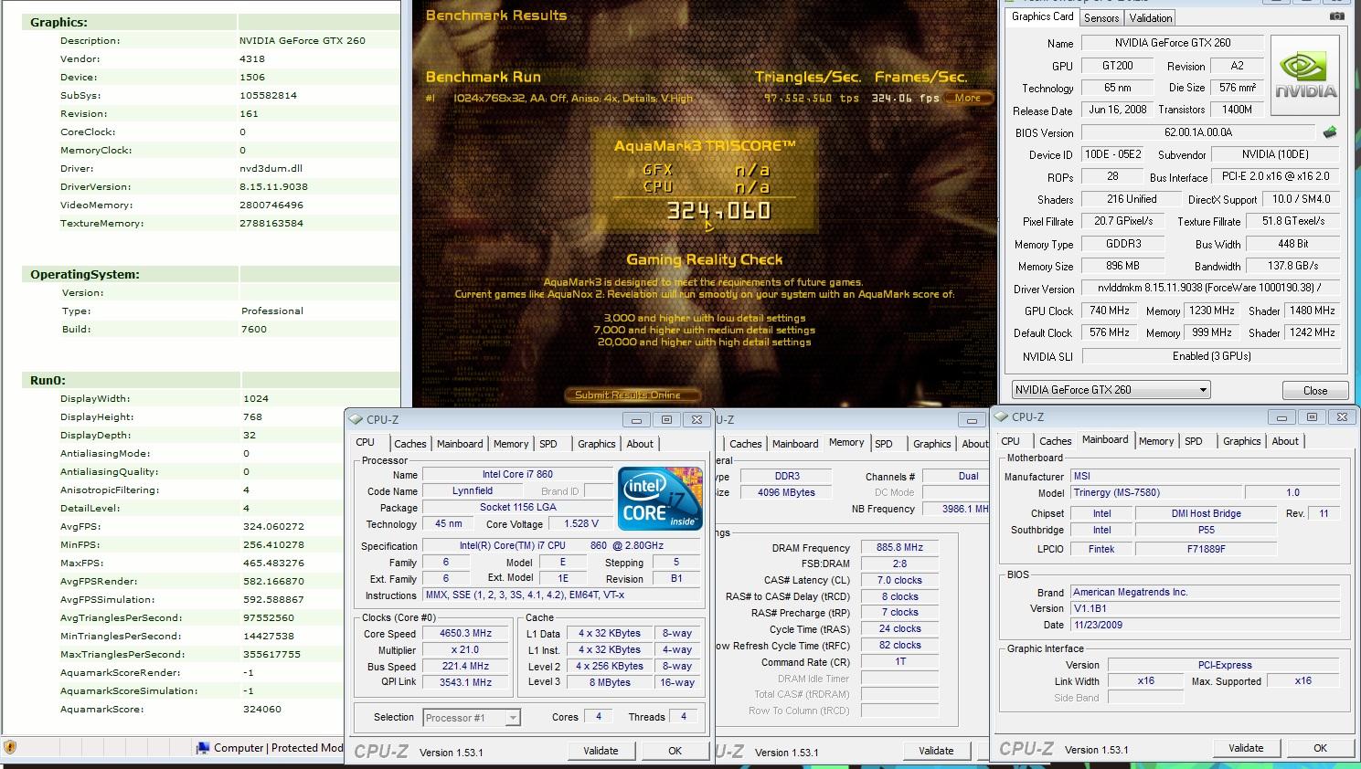Open Graphics tab in CPU-Z Processor window
Screen dimensions: 1361x769
pyautogui.click(x=596, y=444)
